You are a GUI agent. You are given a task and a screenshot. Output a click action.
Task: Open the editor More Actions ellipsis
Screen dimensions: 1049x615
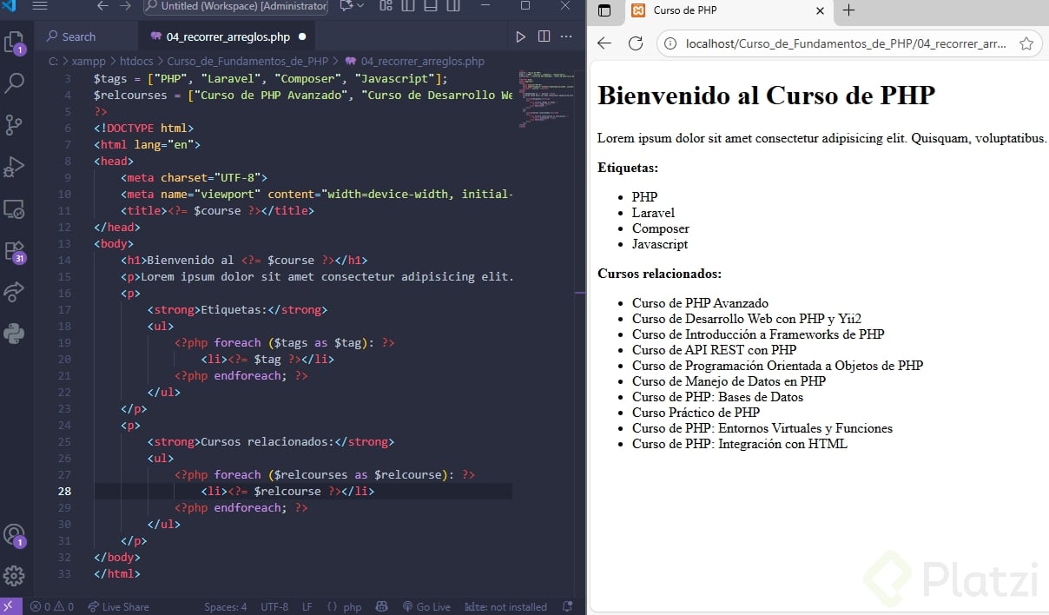coord(566,36)
